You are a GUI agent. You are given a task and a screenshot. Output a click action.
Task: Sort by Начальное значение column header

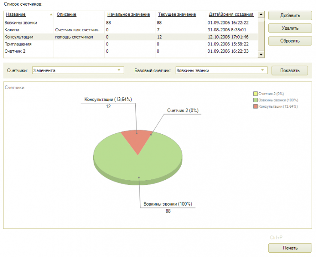(128, 15)
